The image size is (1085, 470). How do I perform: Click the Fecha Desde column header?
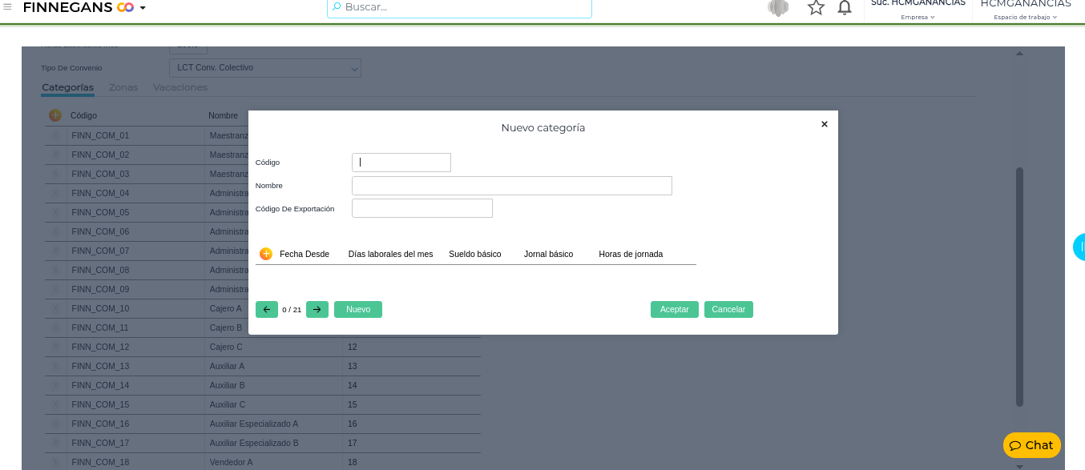pos(305,254)
